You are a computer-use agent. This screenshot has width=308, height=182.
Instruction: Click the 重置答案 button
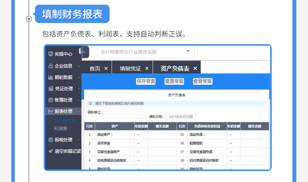tap(174, 81)
